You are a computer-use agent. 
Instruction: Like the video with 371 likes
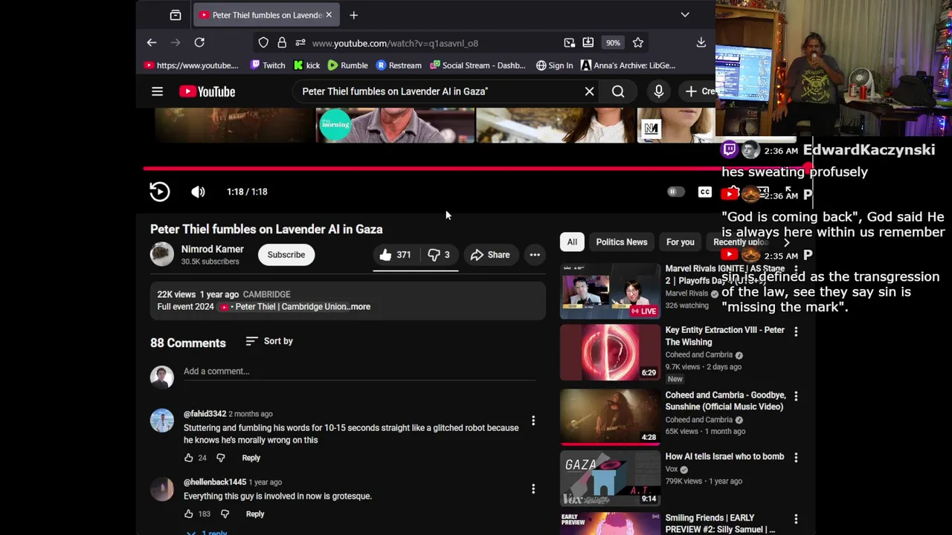click(x=395, y=255)
